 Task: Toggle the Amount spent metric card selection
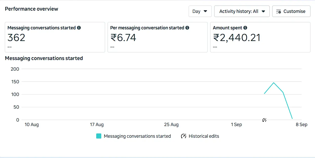260,37
